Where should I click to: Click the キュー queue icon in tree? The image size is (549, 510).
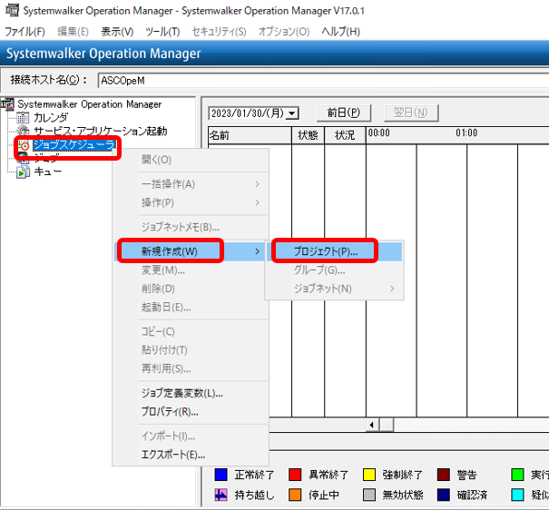(23, 172)
